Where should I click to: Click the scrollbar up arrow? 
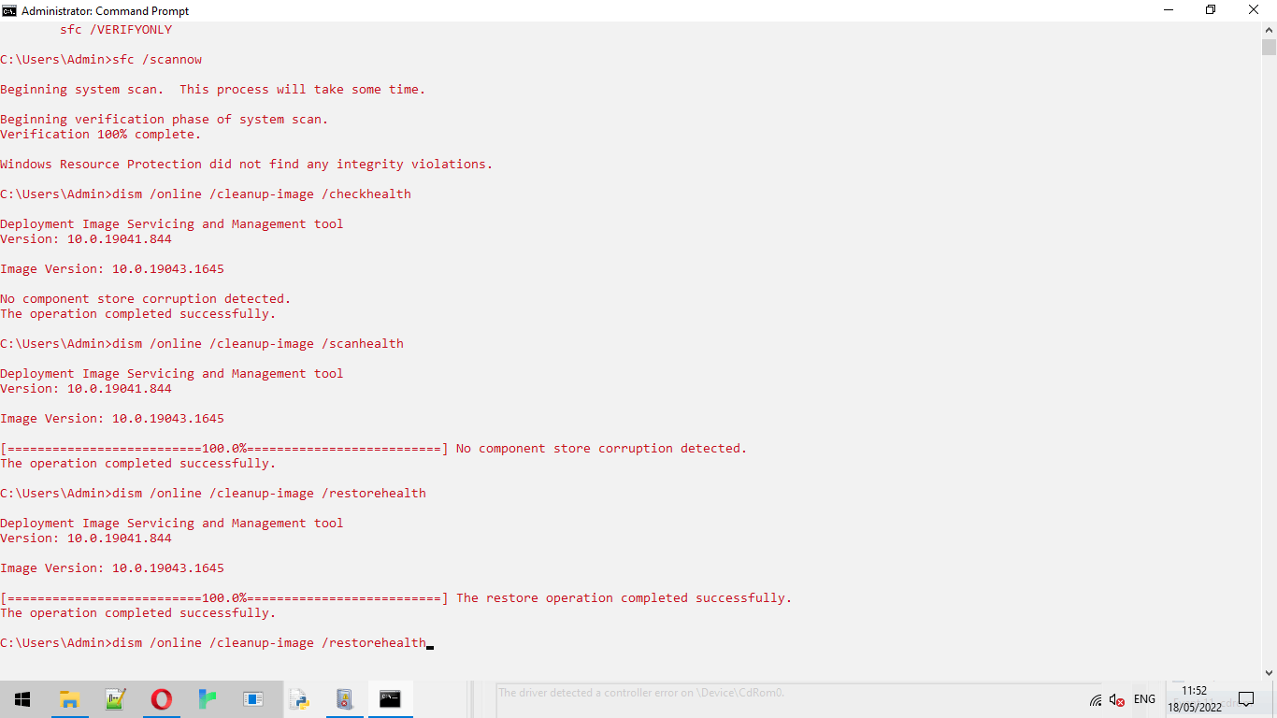[x=1270, y=29]
